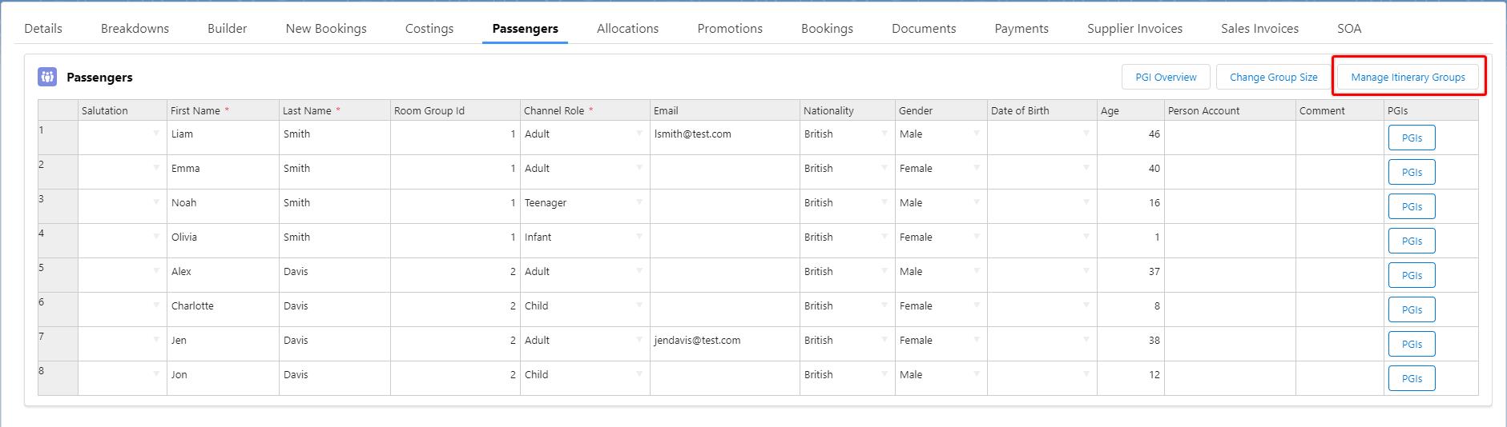The width and height of the screenshot is (1507, 427).
Task: Click first name cell 'Liam'
Action: [223, 138]
